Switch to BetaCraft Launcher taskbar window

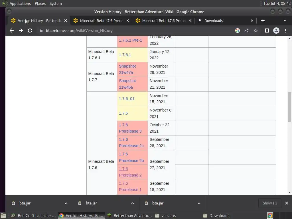(x=34, y=216)
